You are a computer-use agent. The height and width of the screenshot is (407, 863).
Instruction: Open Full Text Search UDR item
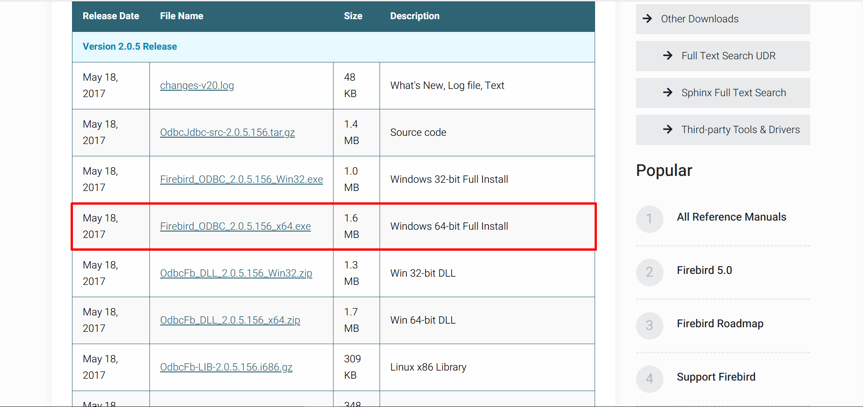coord(723,56)
